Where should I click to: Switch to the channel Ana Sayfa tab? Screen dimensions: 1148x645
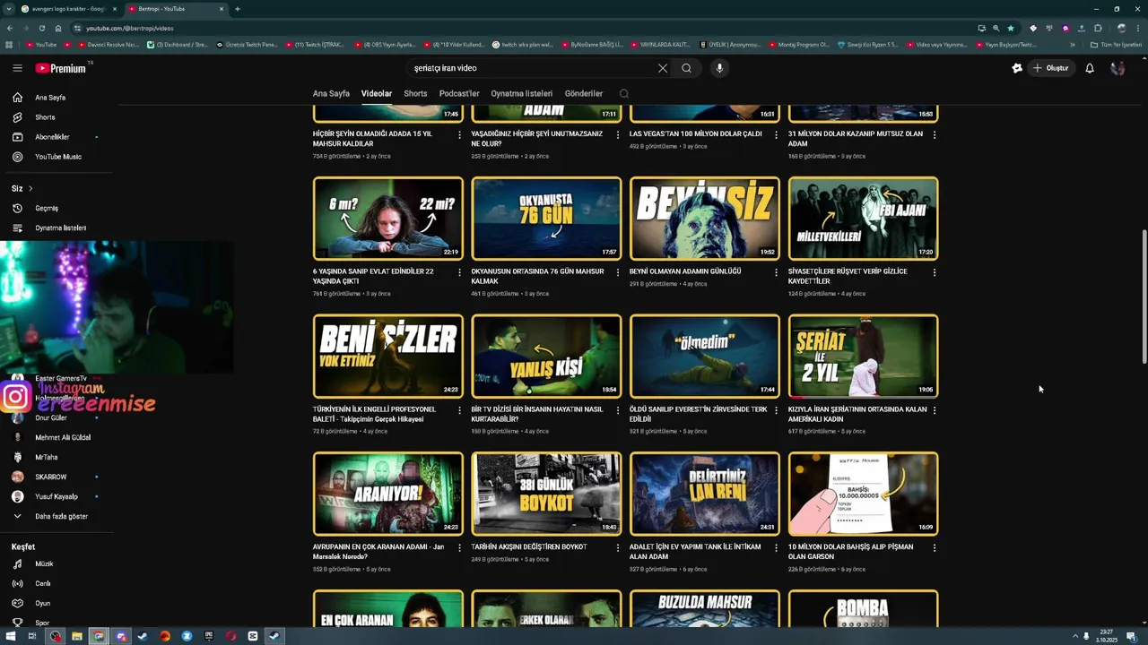[331, 93]
